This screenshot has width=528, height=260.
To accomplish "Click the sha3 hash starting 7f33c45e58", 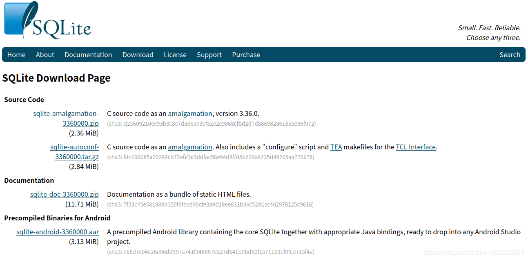I will pos(210,204).
